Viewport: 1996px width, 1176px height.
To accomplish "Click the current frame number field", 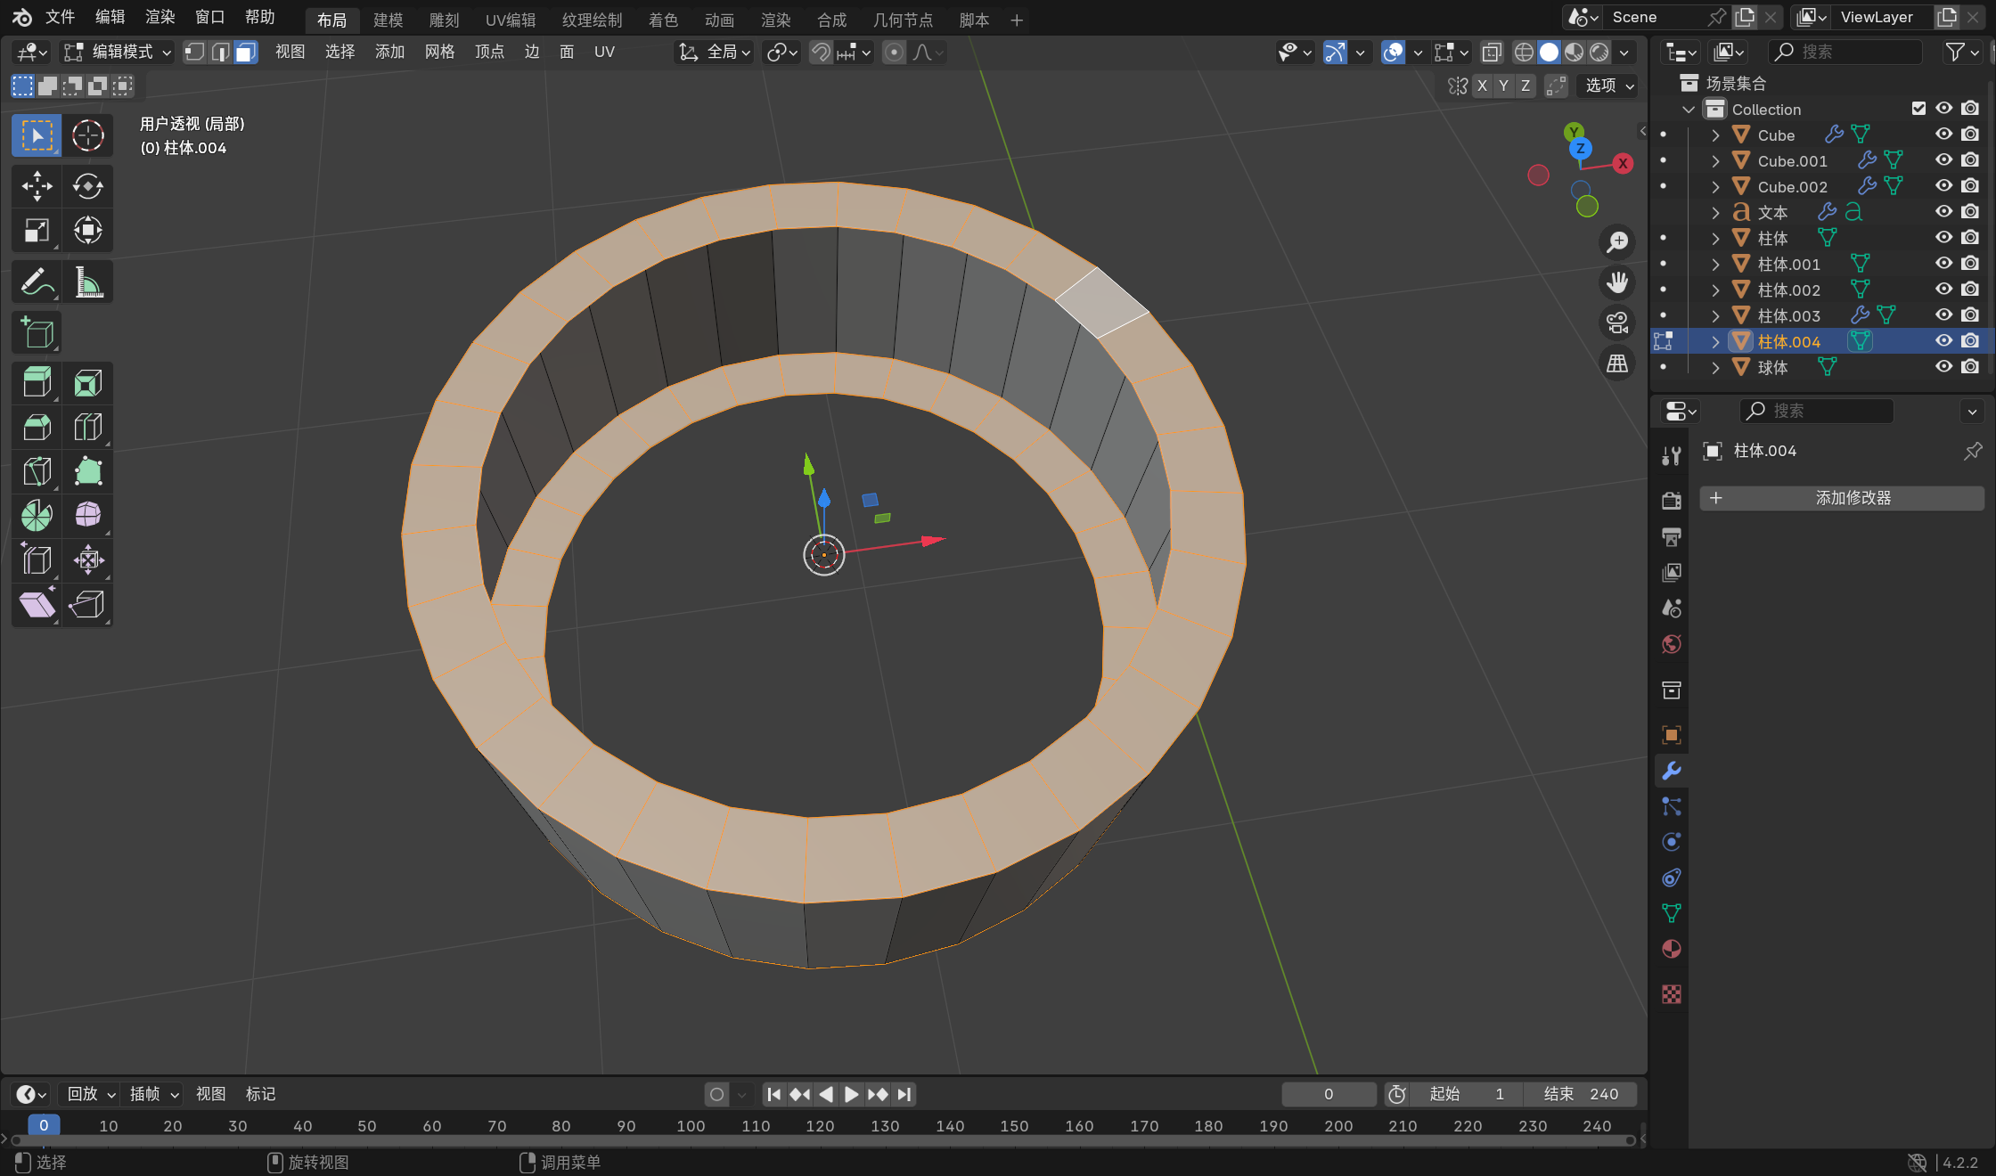I will (x=1328, y=1094).
